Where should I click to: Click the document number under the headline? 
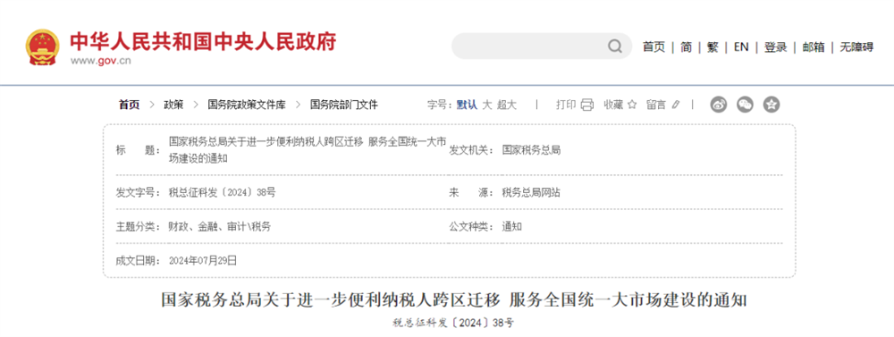(x=453, y=323)
